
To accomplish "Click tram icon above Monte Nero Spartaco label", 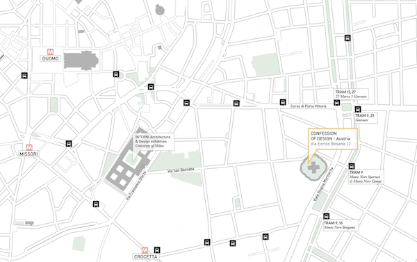I will (x=352, y=166).
